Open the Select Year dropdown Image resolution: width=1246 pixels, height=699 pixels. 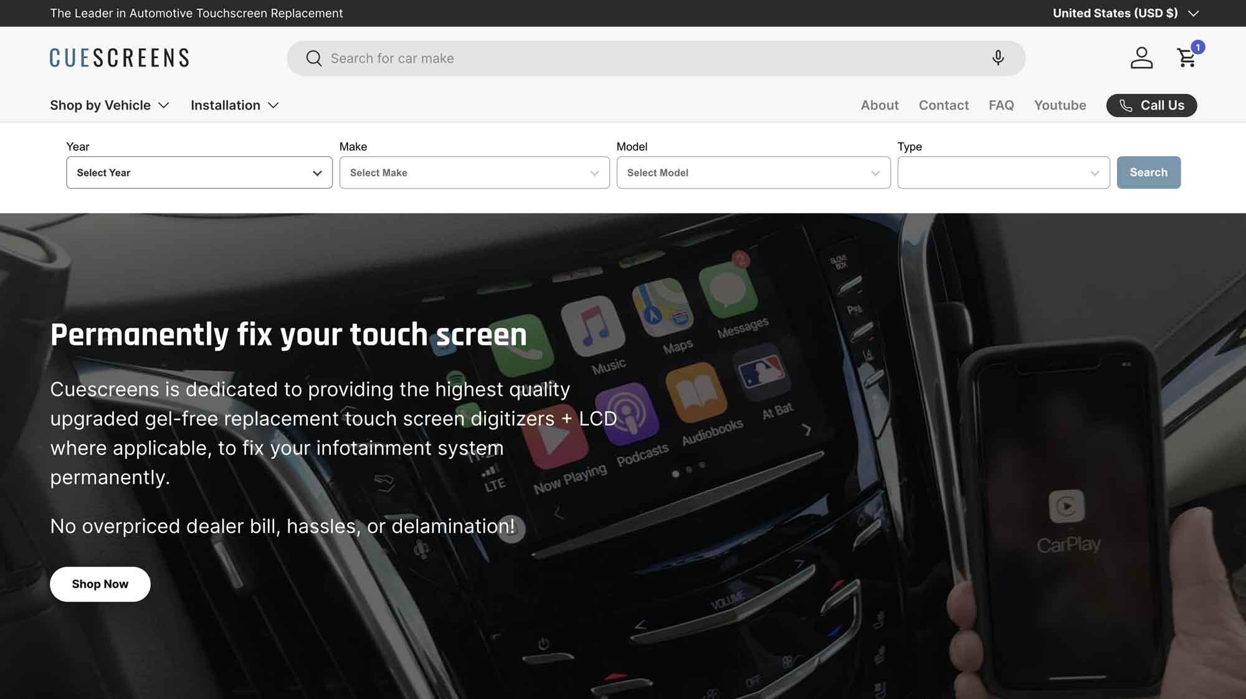[199, 172]
